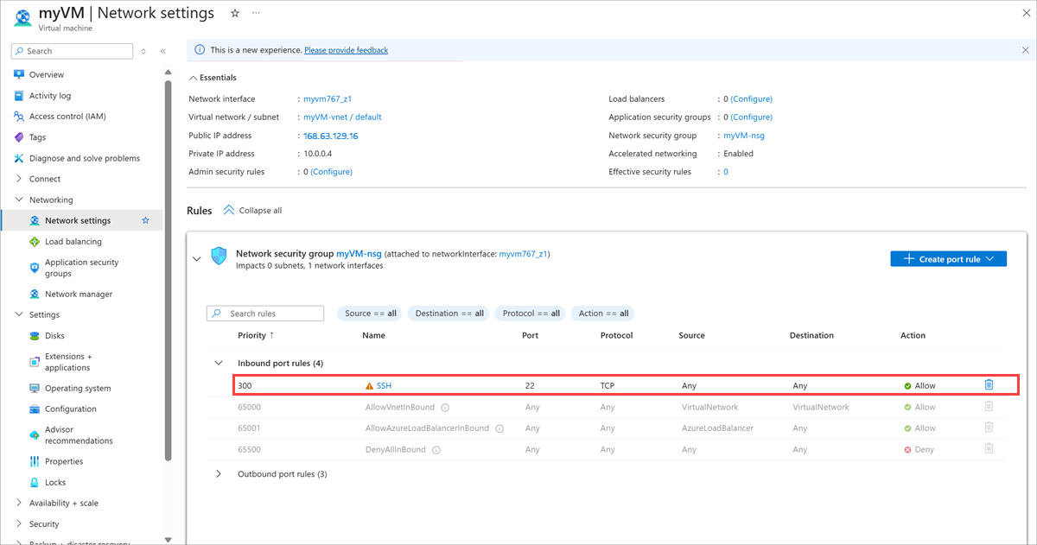Viewport: 1037px width, 545px height.
Task: Open the info icon beside AllowVnetInBound
Action: tap(444, 407)
